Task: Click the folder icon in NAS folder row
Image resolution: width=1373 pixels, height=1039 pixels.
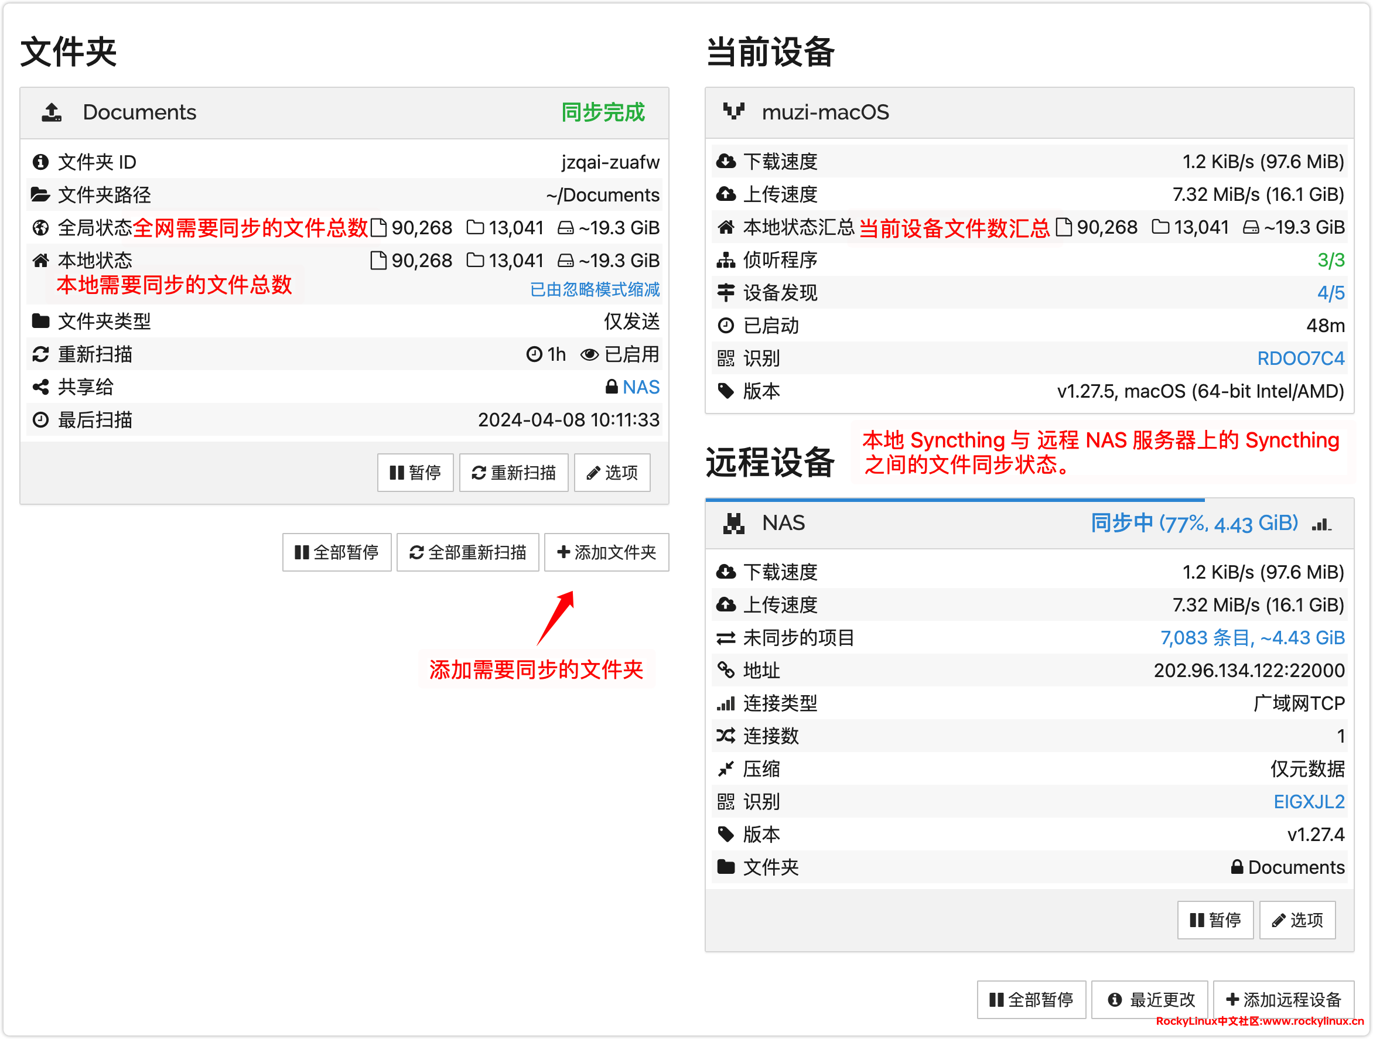Action: pos(726,866)
